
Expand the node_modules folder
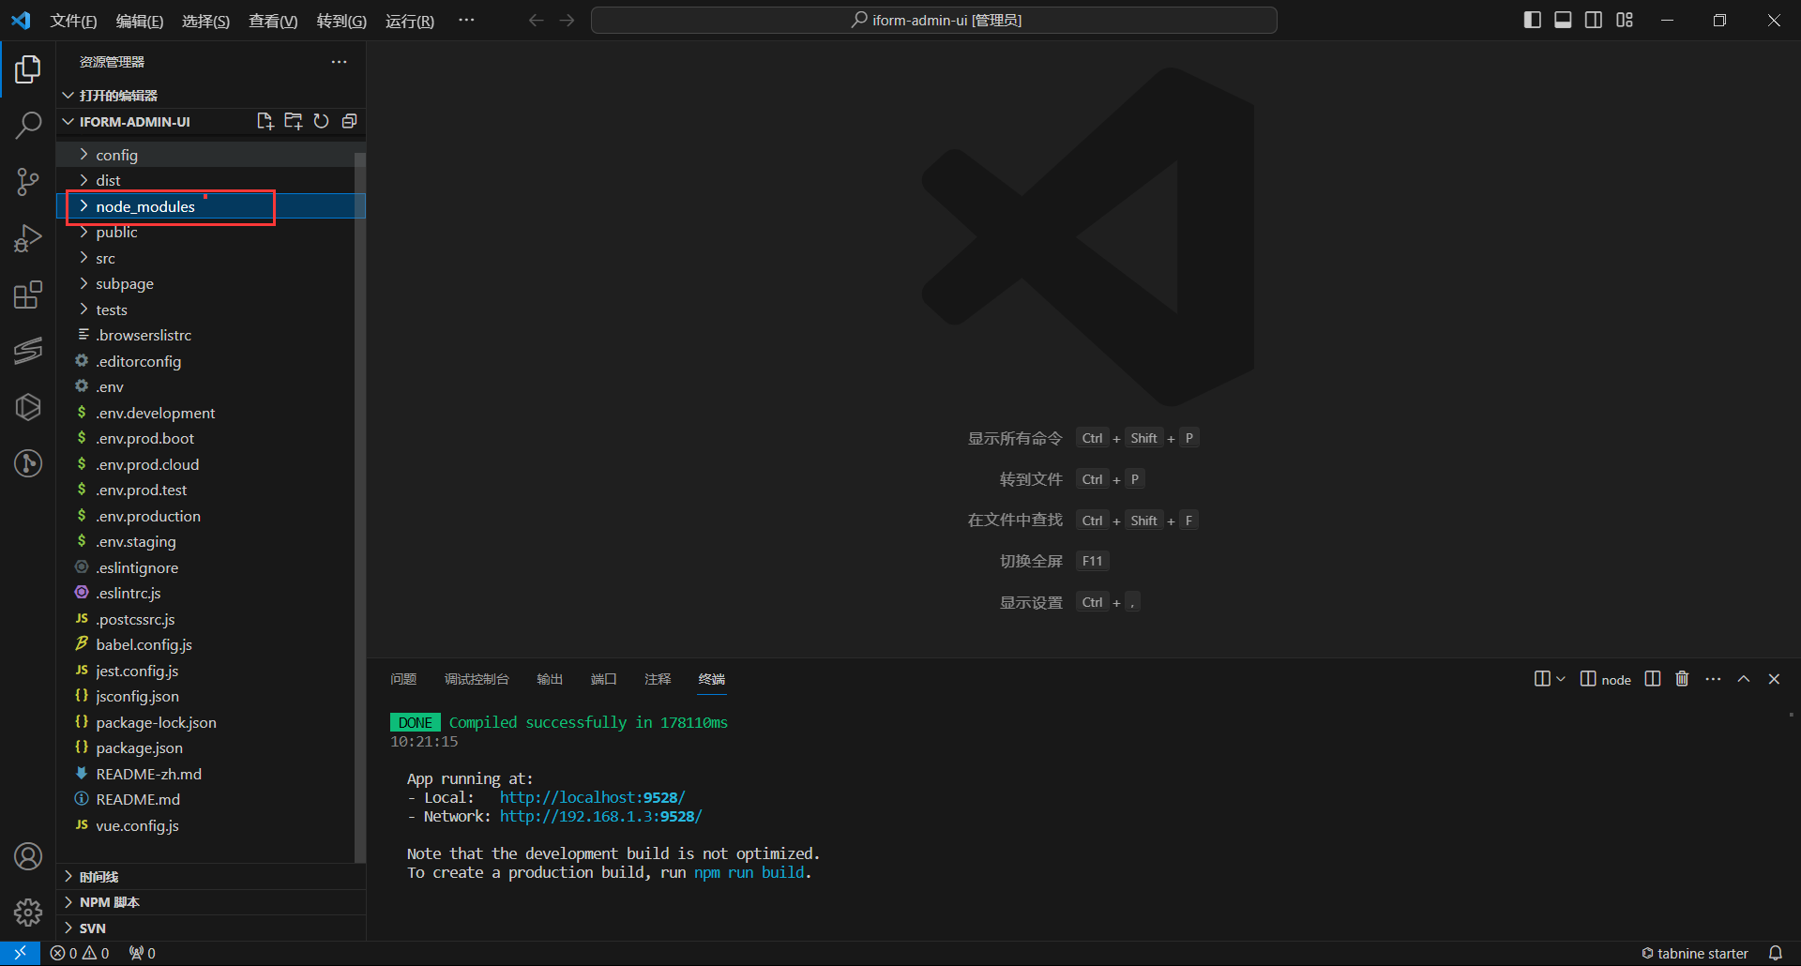pos(145,206)
